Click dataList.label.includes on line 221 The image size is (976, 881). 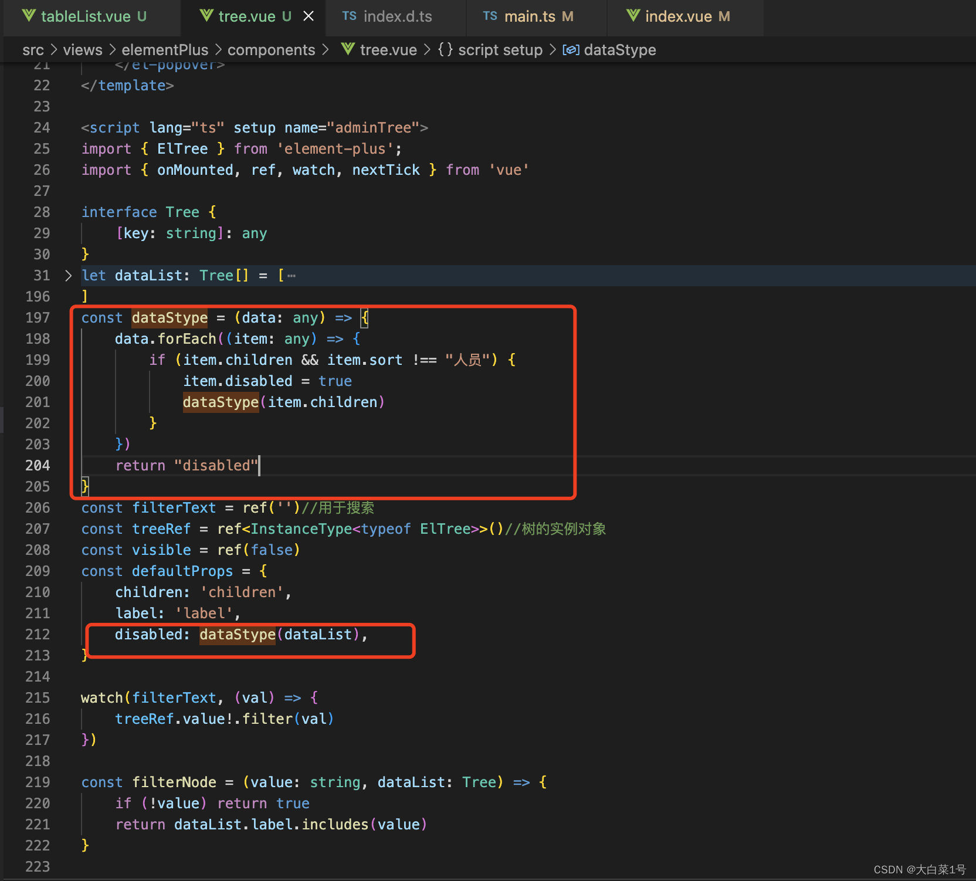[x=272, y=825]
